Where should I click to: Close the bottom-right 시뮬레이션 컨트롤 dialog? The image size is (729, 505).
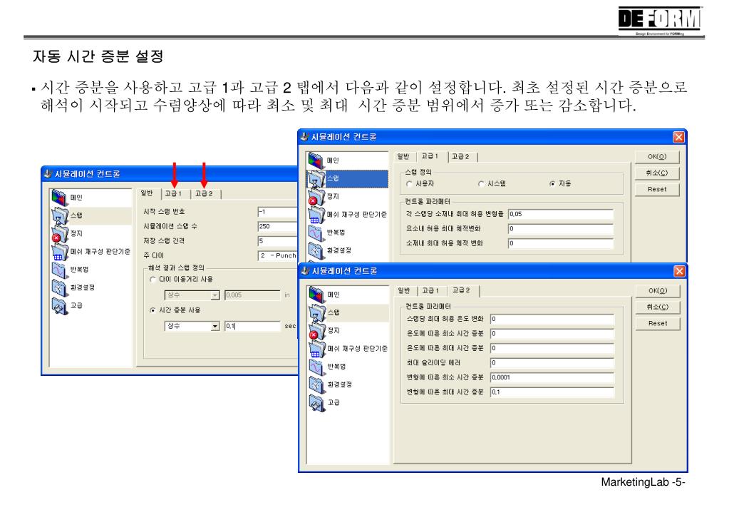[x=679, y=271]
